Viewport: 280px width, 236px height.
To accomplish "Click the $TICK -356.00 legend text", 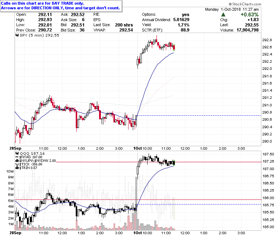I will (x=31, y=164).
